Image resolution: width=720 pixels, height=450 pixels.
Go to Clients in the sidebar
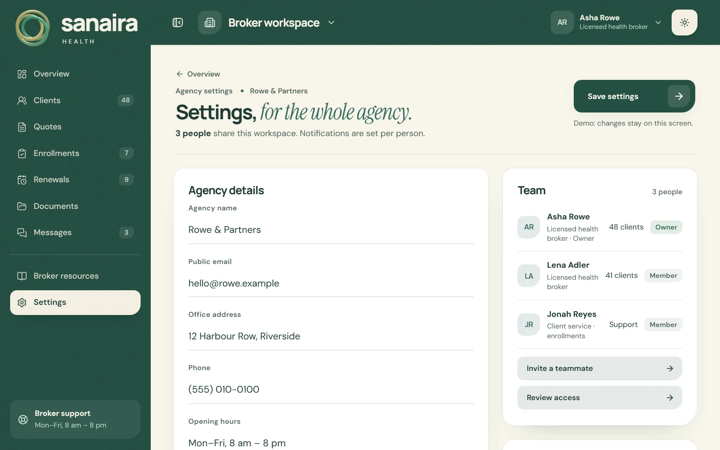(75, 100)
